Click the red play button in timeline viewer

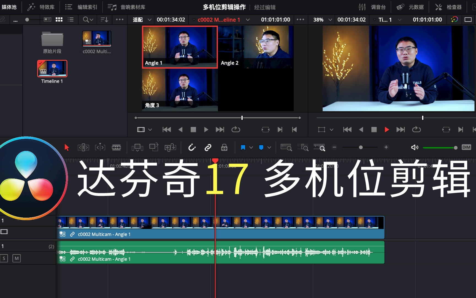[x=387, y=130]
